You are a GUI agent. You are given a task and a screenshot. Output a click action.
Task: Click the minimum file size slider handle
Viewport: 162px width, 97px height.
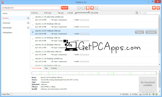[x=76, y=13]
